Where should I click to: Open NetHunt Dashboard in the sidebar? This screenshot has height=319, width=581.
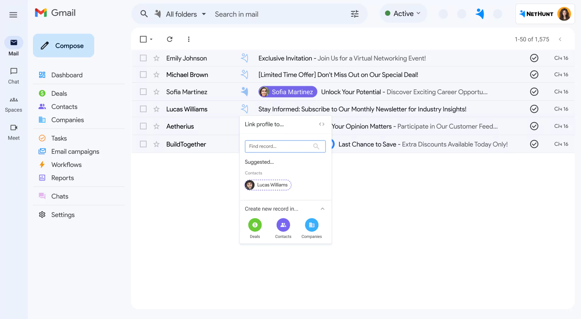coord(67,75)
